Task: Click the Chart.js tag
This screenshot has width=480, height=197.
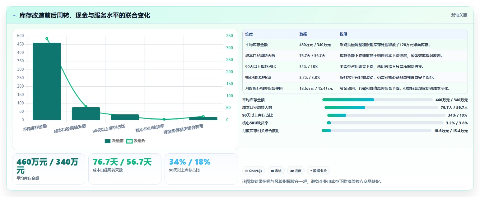Action: (254, 171)
